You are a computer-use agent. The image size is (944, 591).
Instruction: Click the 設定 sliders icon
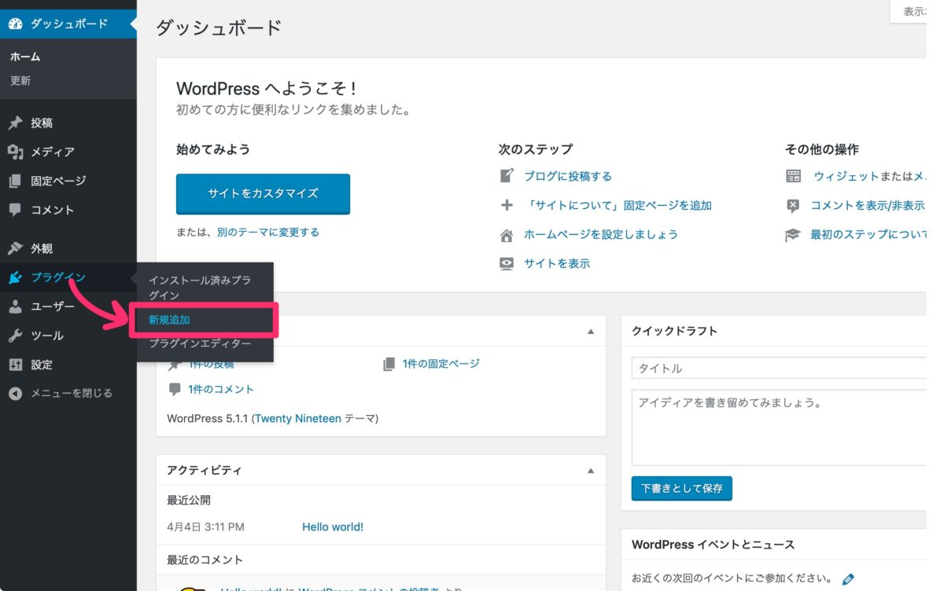point(15,365)
